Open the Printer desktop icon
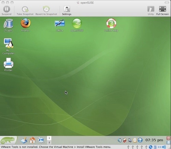 [8, 64]
